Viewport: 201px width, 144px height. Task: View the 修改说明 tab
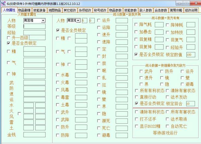click(191, 10)
